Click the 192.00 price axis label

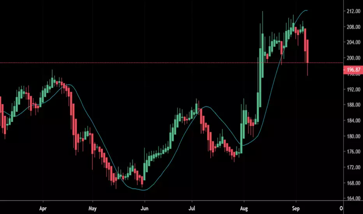click(354, 89)
